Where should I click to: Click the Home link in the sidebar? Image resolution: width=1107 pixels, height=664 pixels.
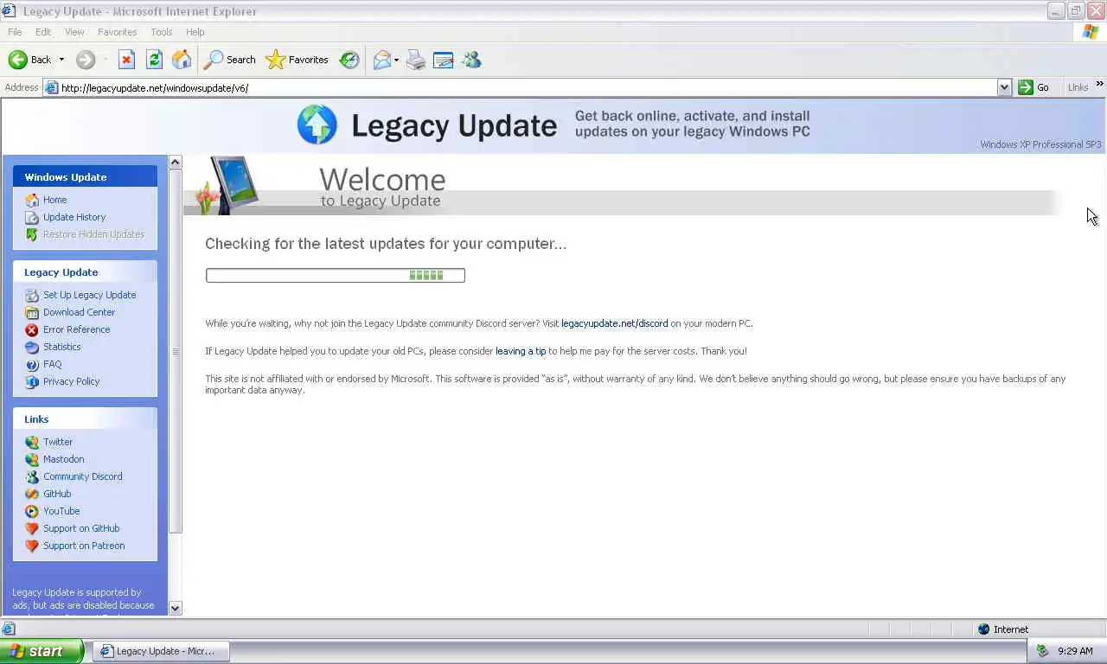54,200
